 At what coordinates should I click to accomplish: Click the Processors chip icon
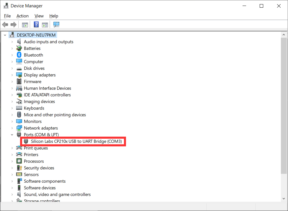[19, 161]
